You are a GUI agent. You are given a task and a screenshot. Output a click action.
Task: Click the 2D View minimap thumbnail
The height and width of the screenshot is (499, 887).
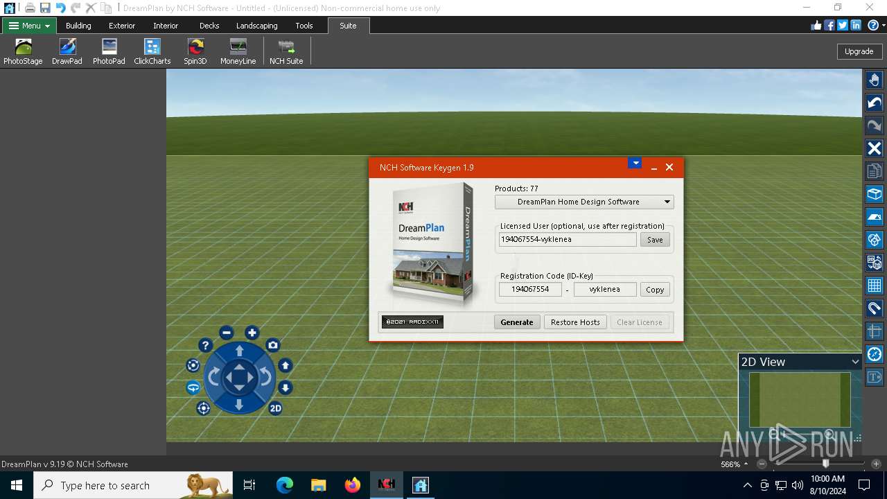coord(800,400)
